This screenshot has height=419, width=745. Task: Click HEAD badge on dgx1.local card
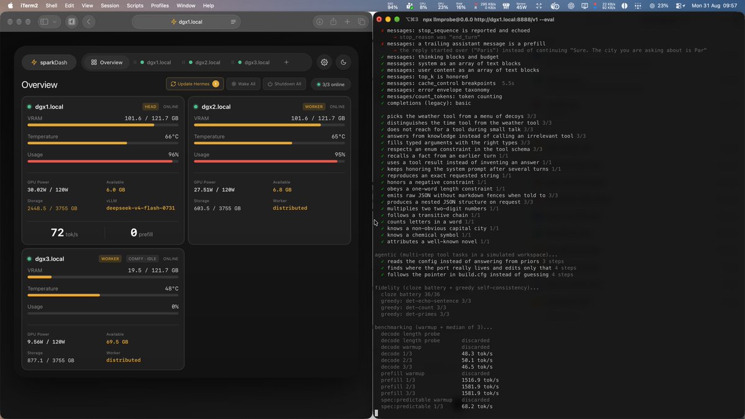[x=150, y=107]
